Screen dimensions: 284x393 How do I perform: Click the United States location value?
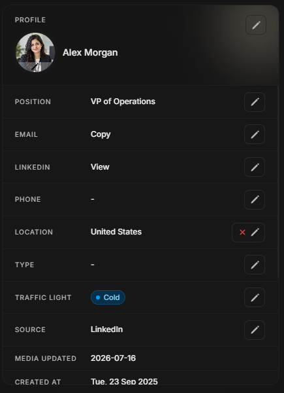tap(116, 232)
